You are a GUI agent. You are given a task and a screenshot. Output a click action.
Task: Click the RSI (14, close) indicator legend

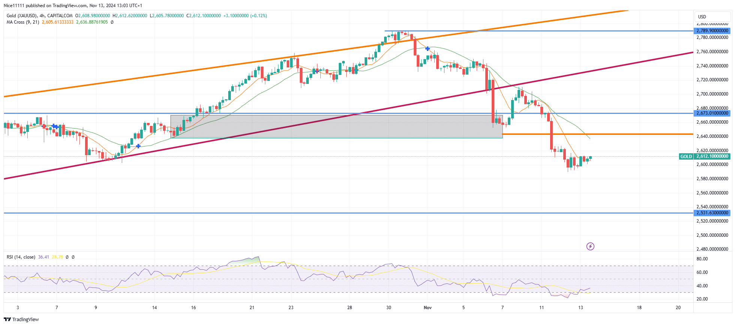[21, 257]
